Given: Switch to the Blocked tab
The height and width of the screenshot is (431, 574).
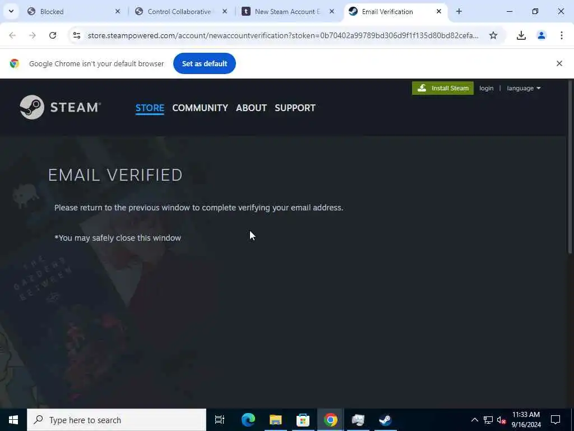Looking at the screenshot, I should click(73, 11).
